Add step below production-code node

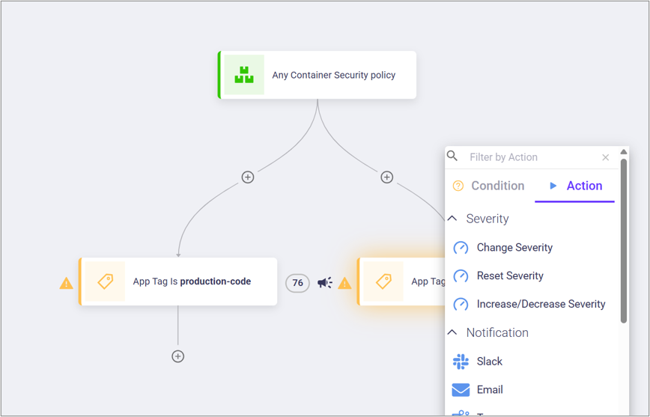point(177,356)
